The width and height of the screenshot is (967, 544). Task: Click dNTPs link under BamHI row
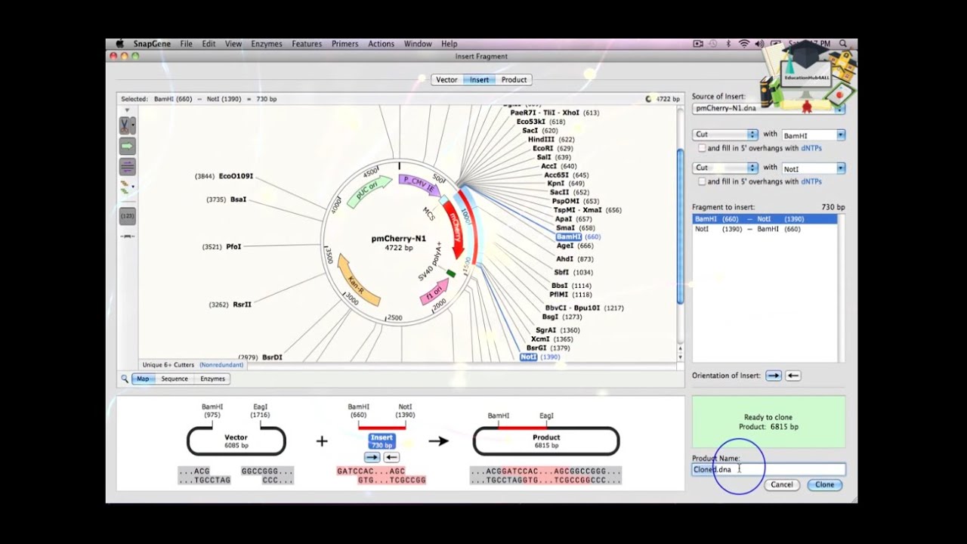(x=811, y=148)
